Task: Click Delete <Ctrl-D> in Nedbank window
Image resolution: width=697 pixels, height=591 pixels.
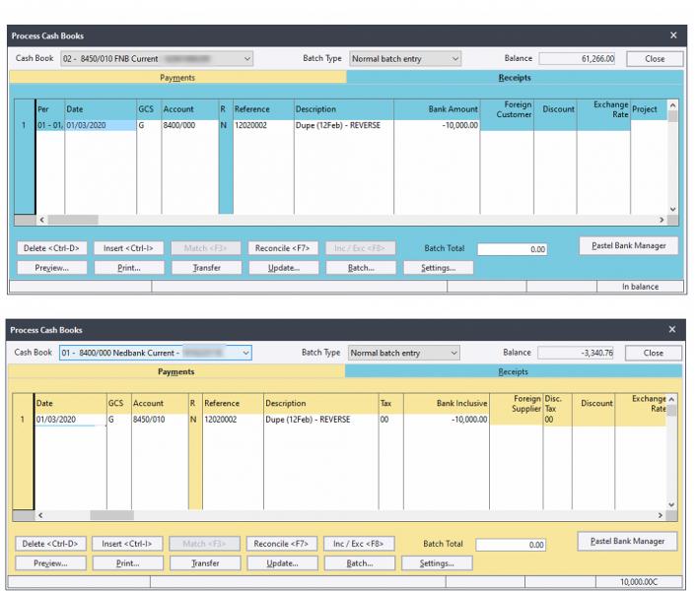Action: [x=50, y=545]
